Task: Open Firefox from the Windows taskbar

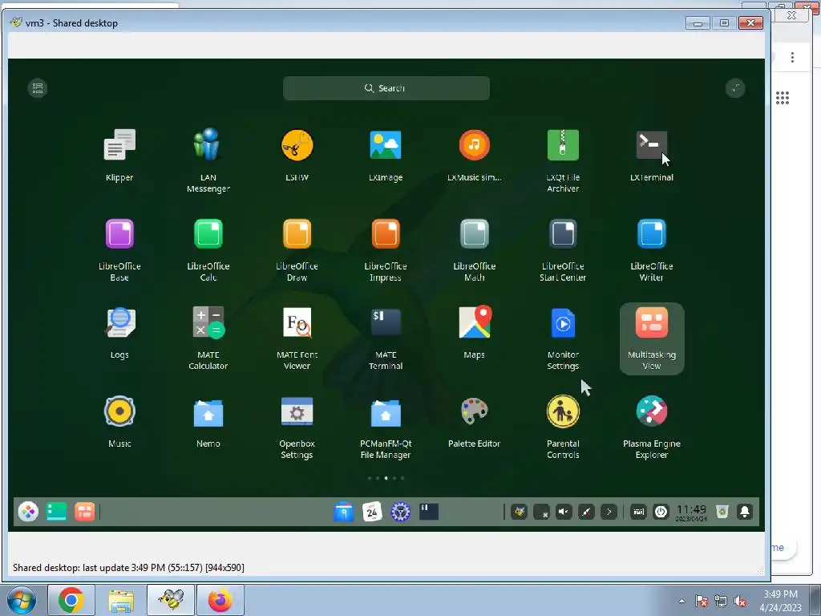Action: pyautogui.click(x=220, y=600)
